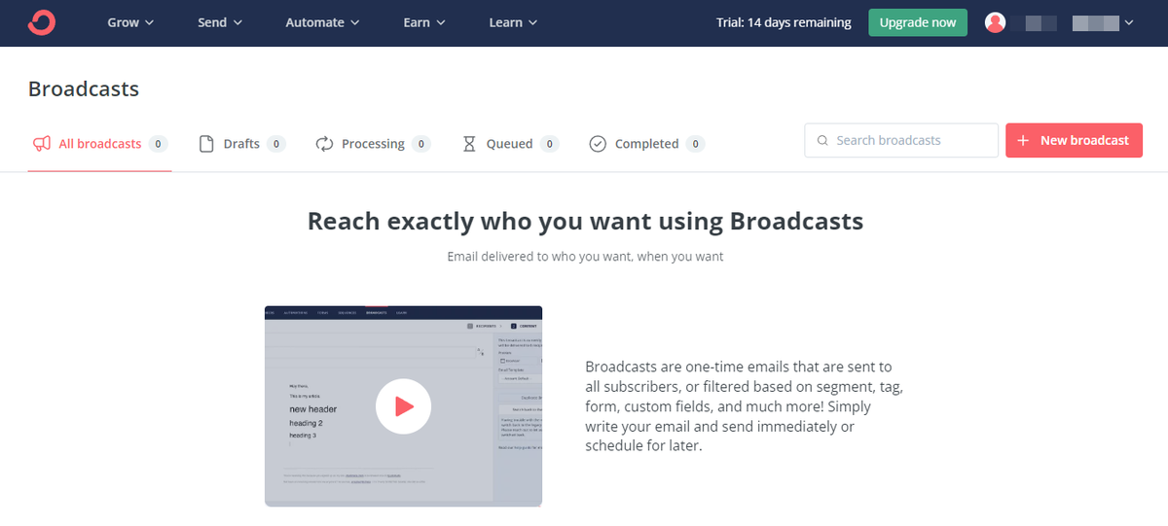The width and height of the screenshot is (1168, 526).
Task: Switch to the Drafts tab
Action: [x=241, y=144]
